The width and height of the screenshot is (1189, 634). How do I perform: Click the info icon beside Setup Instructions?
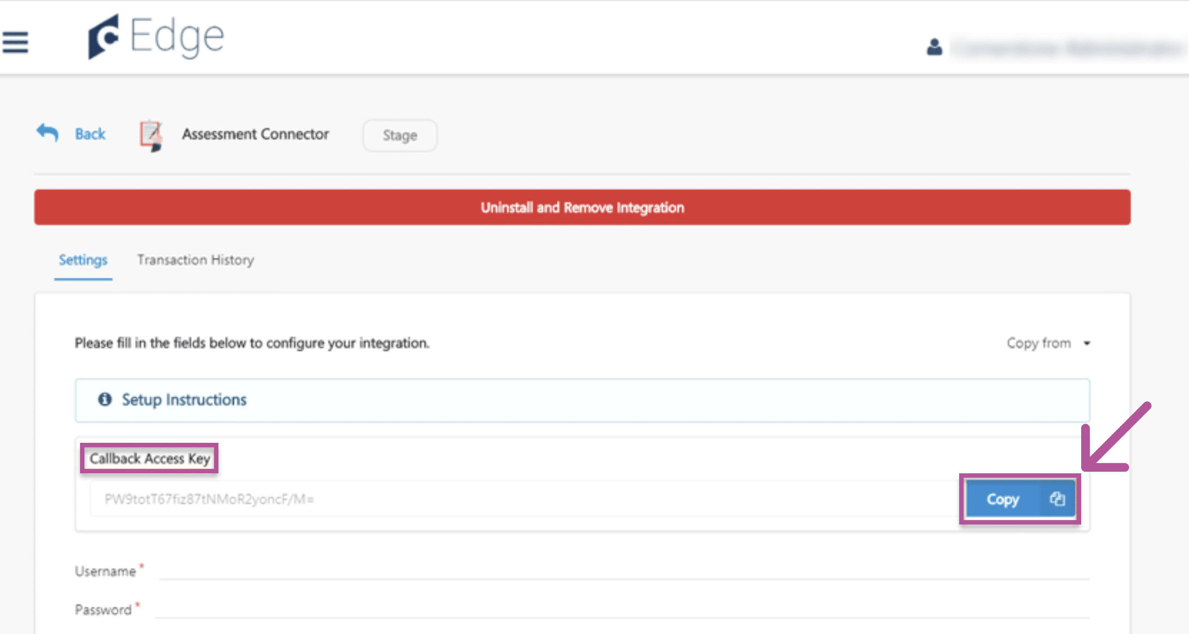pyautogui.click(x=105, y=399)
